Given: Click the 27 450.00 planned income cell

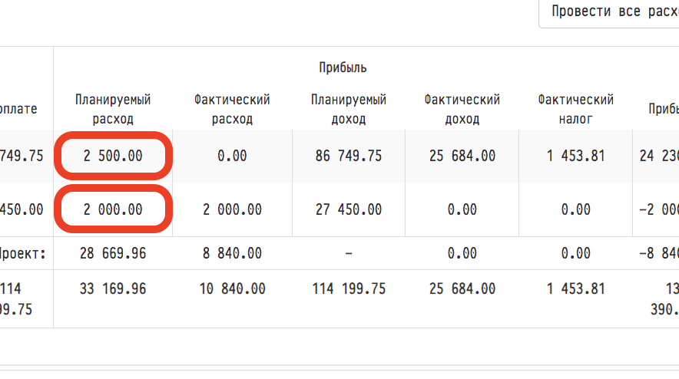Looking at the screenshot, I should [349, 209].
